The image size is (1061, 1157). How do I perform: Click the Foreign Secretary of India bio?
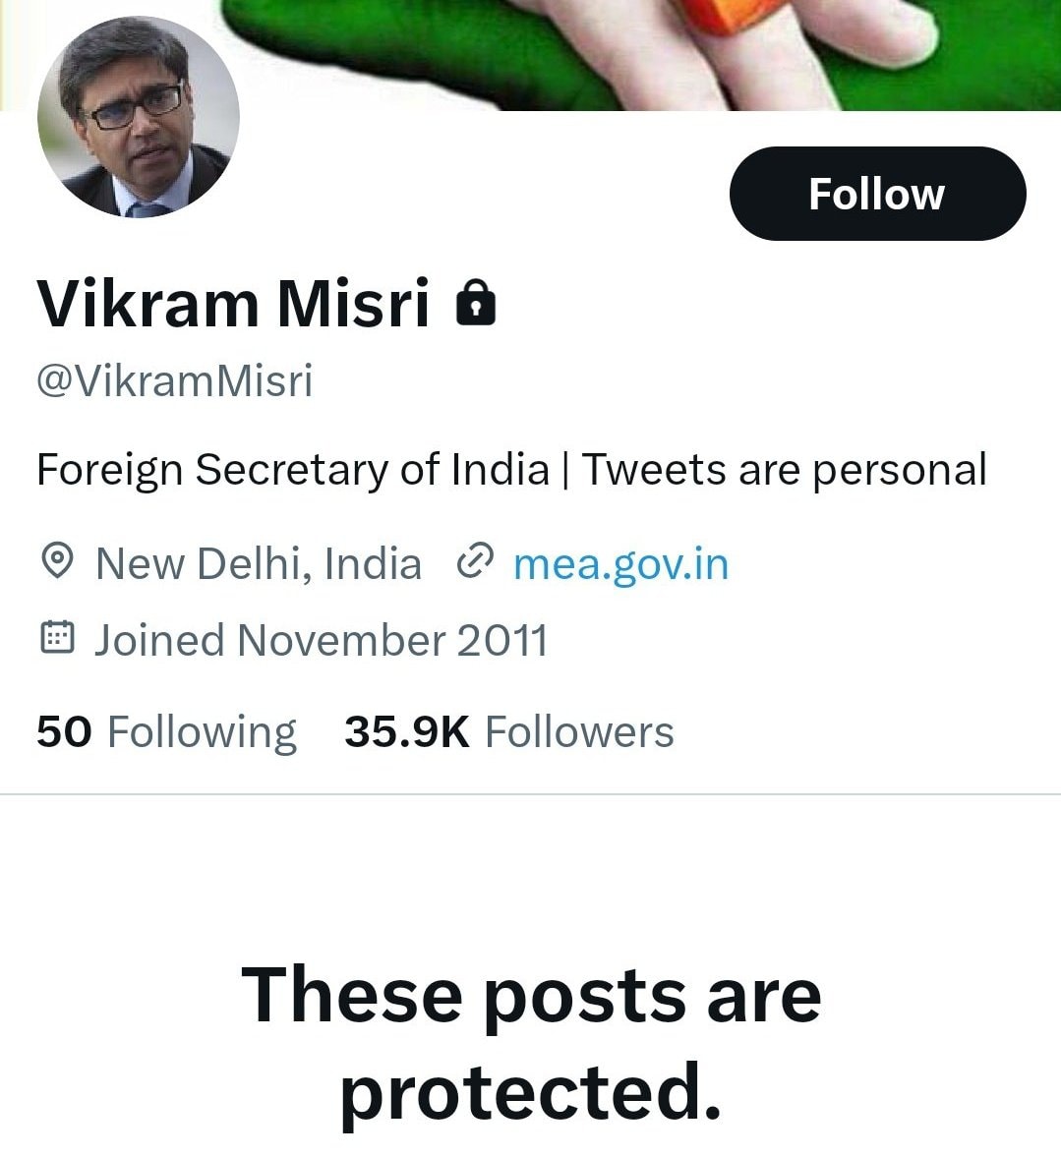coord(292,470)
